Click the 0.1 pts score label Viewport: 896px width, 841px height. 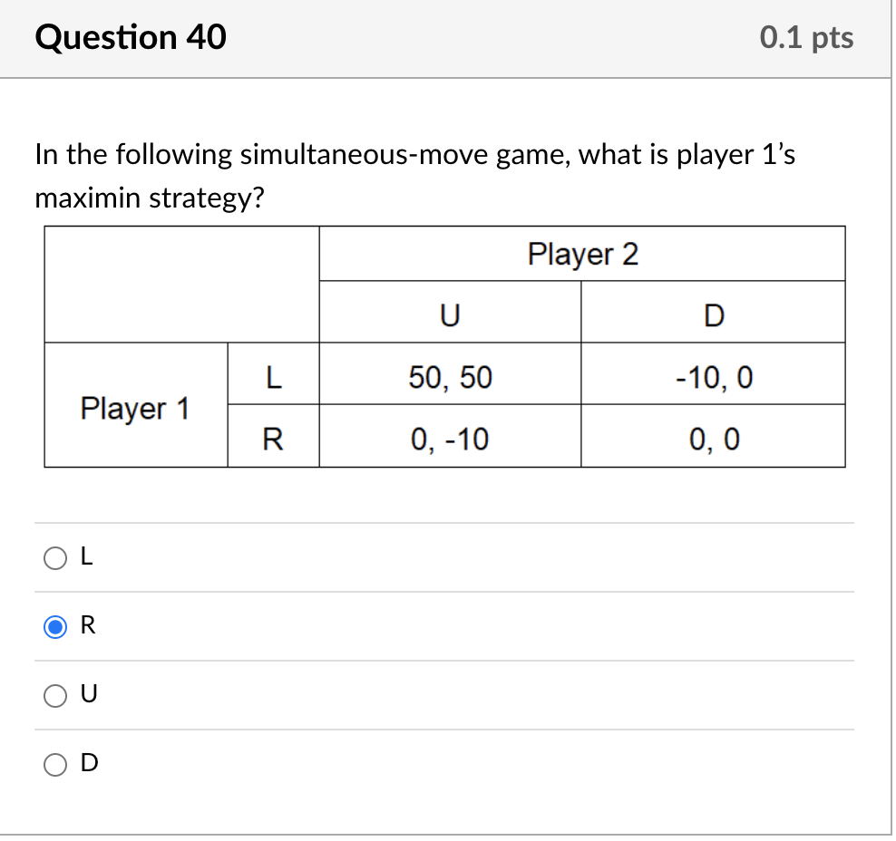click(x=806, y=38)
